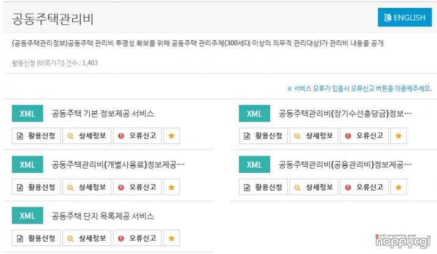Viewport: 437px width, 254px height.
Task: Switch the page language with ENGLISH button
Action: pyautogui.click(x=405, y=18)
